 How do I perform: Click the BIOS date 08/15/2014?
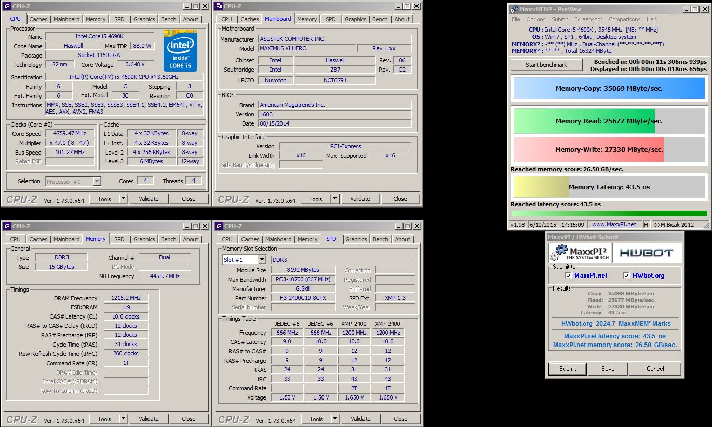coord(334,123)
